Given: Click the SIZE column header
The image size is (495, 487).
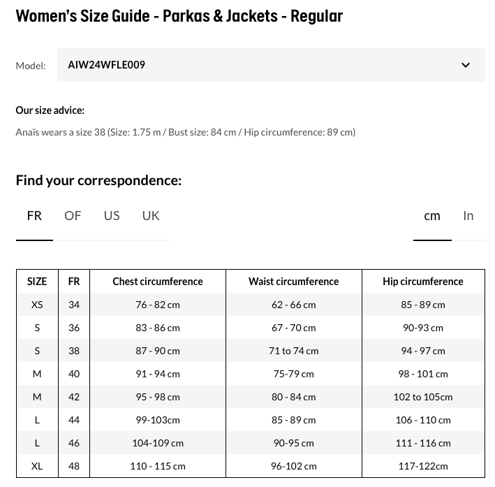Looking at the screenshot, I should (37, 282).
